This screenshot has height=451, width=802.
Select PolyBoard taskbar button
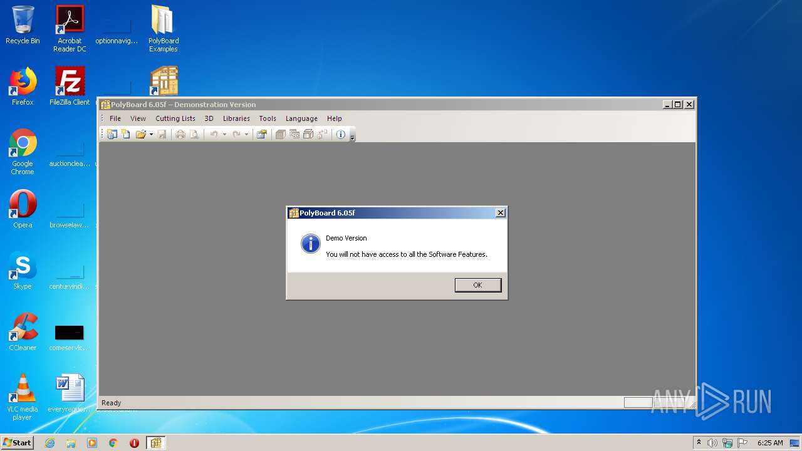point(156,443)
